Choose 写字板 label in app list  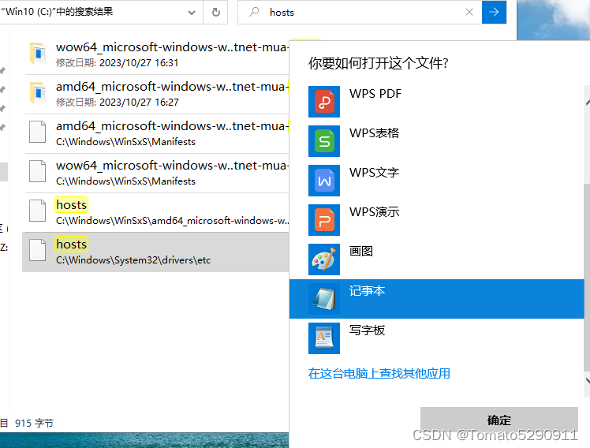(367, 330)
